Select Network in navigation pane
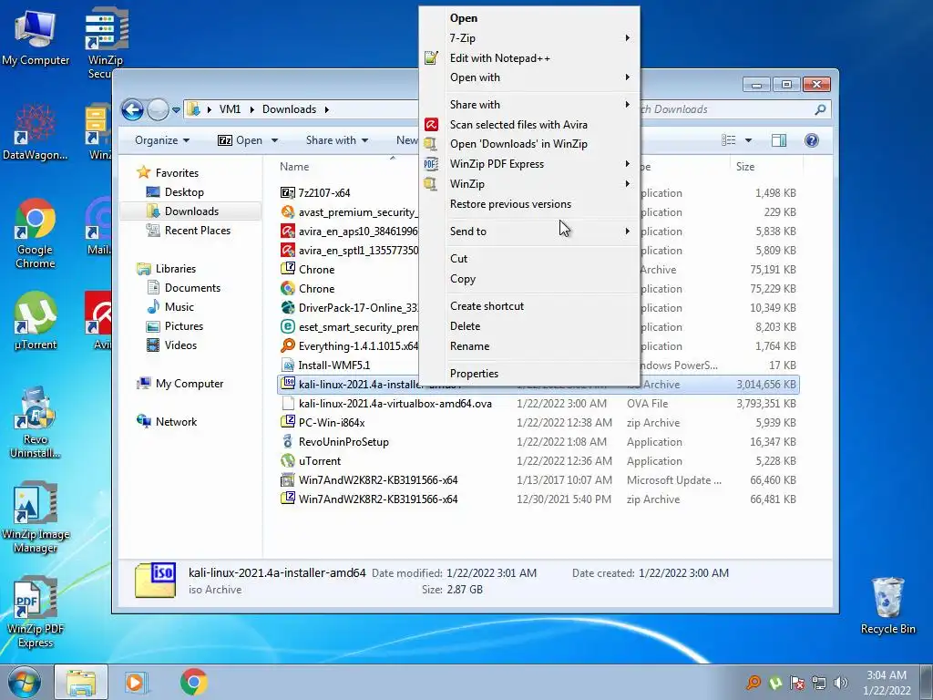933x700 pixels. tap(176, 421)
